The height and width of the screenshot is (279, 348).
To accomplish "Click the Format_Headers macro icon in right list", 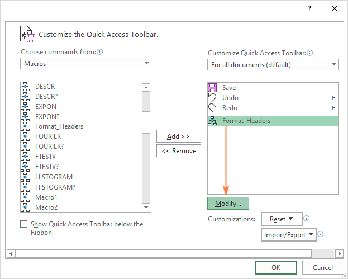I will [212, 121].
